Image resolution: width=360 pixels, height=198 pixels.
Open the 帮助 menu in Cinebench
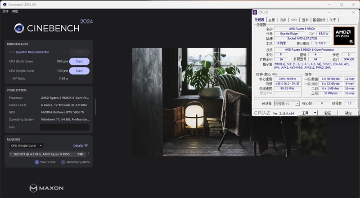tap(15, 11)
